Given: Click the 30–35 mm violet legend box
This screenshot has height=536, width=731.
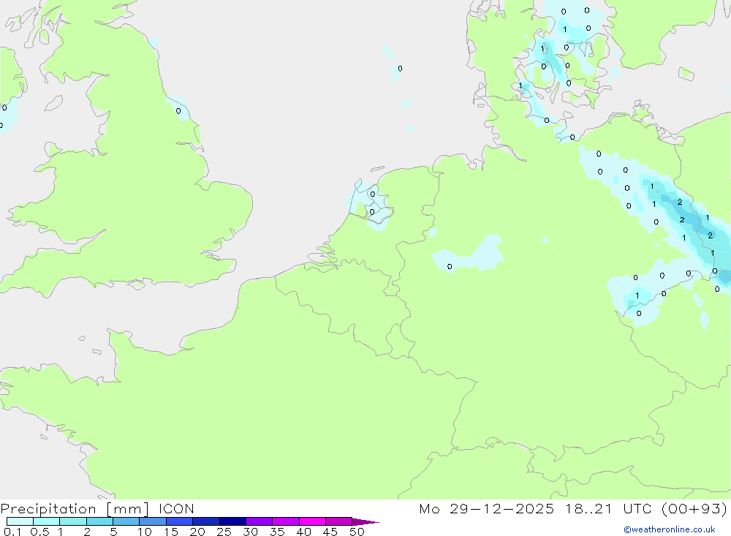Looking at the screenshot, I should pyautogui.click(x=260, y=521).
